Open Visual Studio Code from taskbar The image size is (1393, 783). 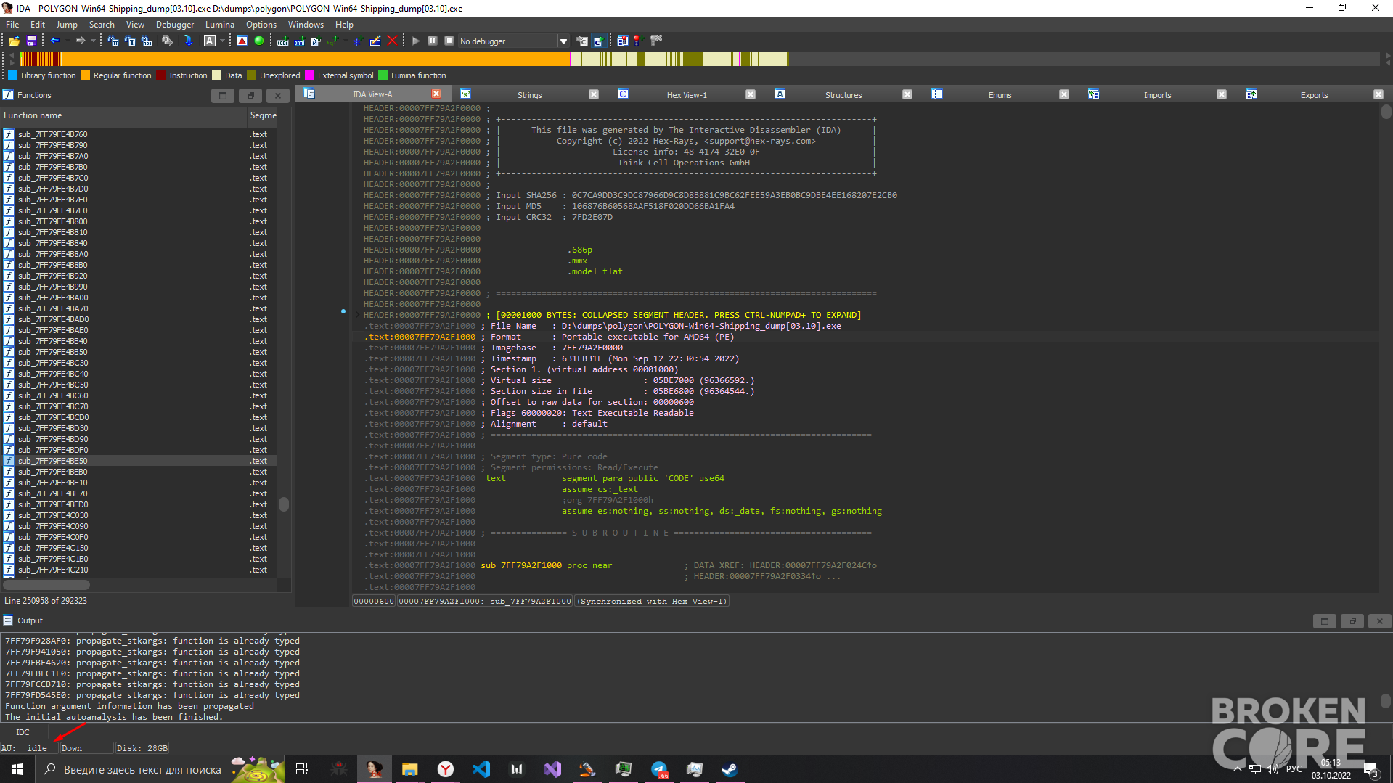[x=481, y=769]
